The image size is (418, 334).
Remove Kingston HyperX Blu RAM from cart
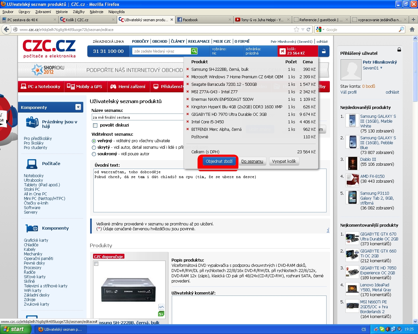coord(188,107)
